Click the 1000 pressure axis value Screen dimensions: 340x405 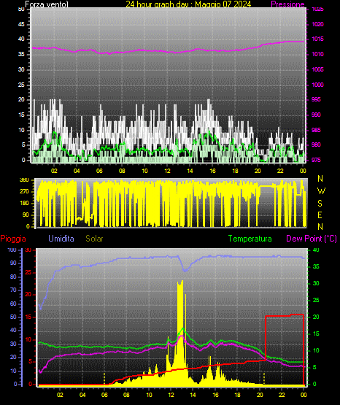(x=317, y=85)
